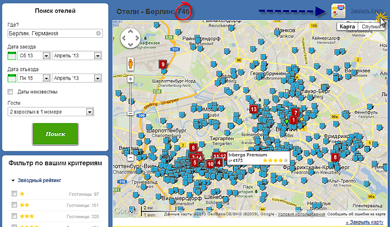390x227 pixels.
Task: Click red hotel marker number 9
Action: 163,65
